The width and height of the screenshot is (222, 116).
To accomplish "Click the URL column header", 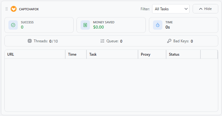I will click(x=35, y=54).
